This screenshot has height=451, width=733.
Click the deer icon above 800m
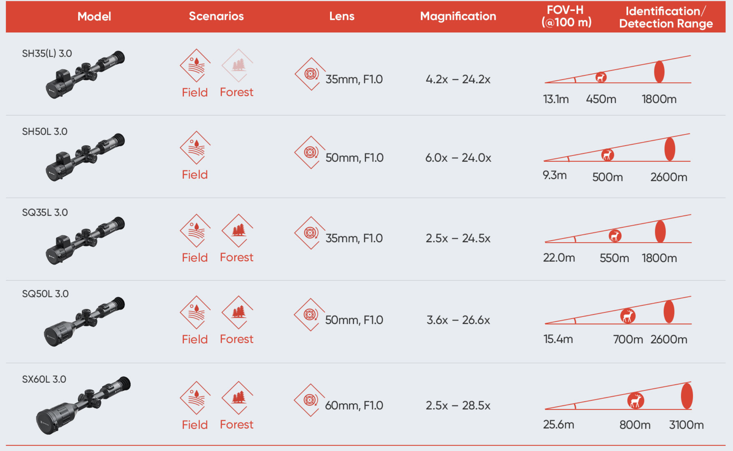(x=635, y=401)
